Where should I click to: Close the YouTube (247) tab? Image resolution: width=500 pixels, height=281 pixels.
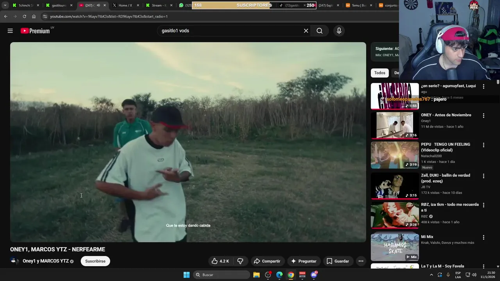click(104, 5)
